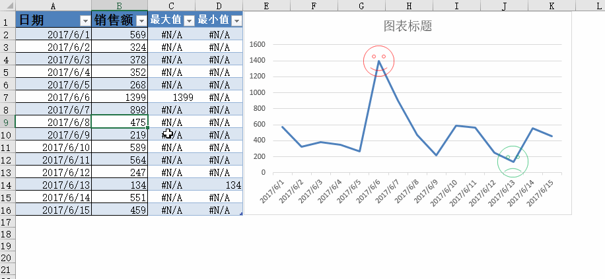Viewport: 605px width, 279px height.
Task: Open the 日期 column filter dropdown
Action: pyautogui.click(x=85, y=21)
